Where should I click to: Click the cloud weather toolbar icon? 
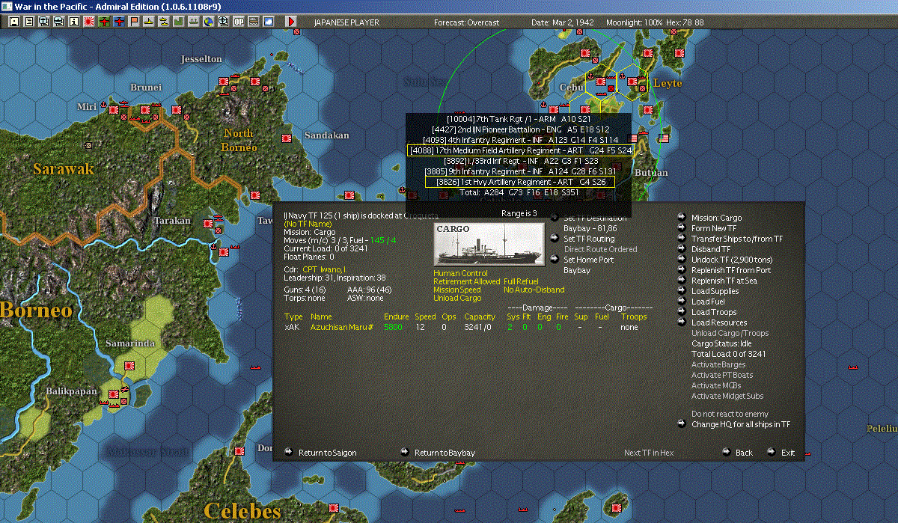pos(268,22)
